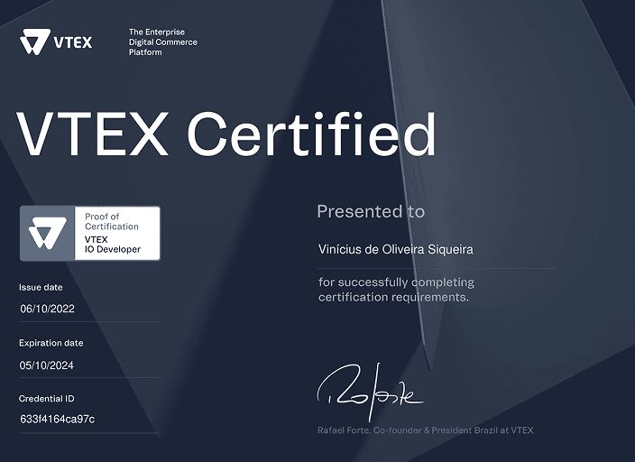Click the 'Expiration date' label
The height and width of the screenshot is (462, 635).
click(51, 343)
